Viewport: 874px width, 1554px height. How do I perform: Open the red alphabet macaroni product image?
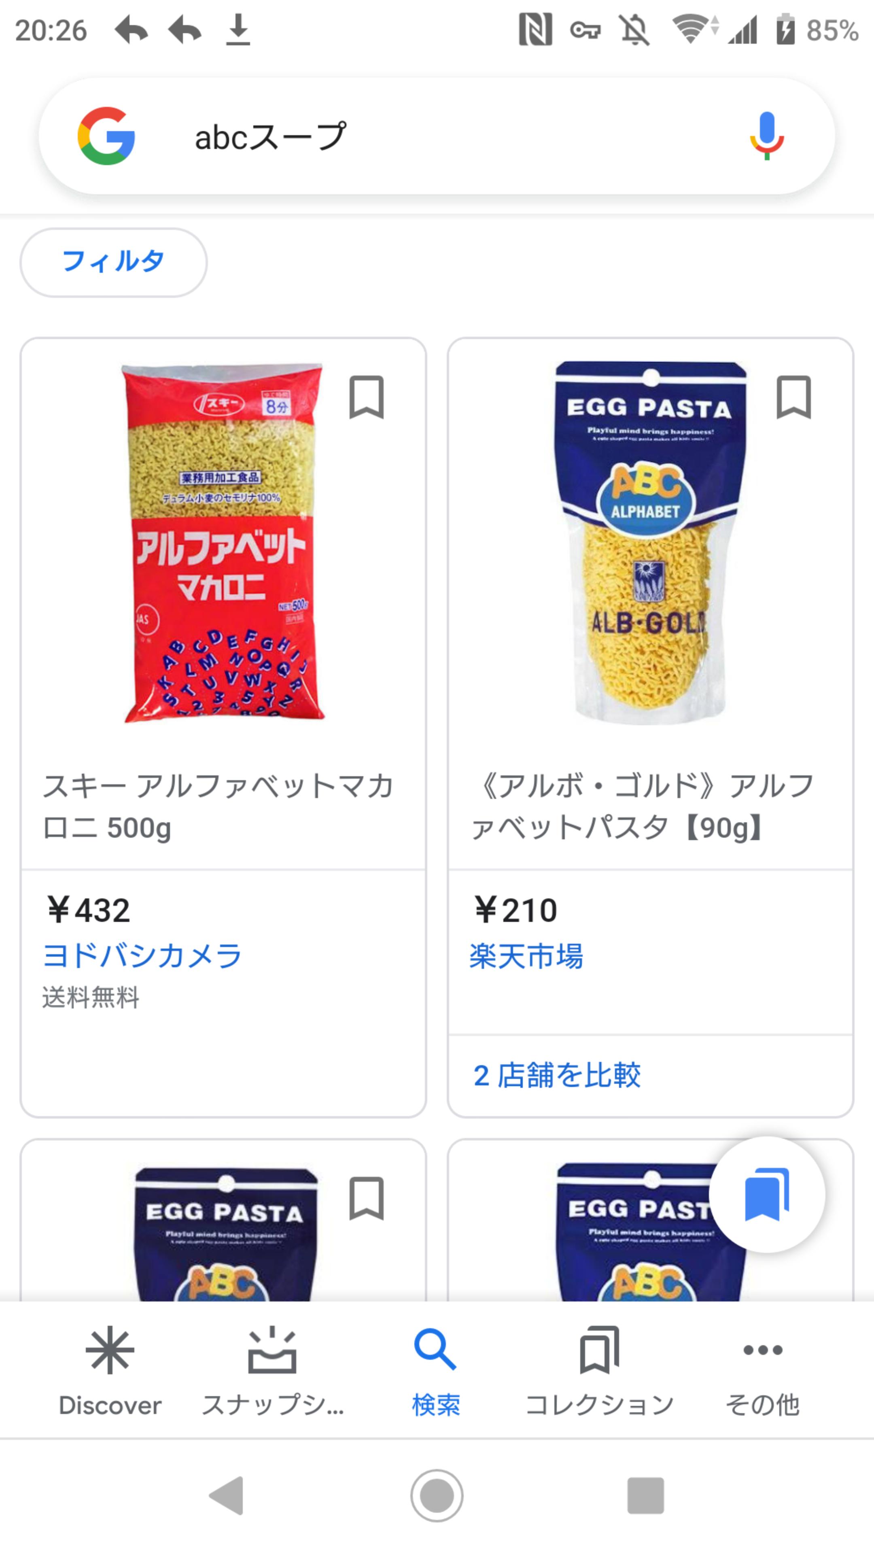(223, 543)
